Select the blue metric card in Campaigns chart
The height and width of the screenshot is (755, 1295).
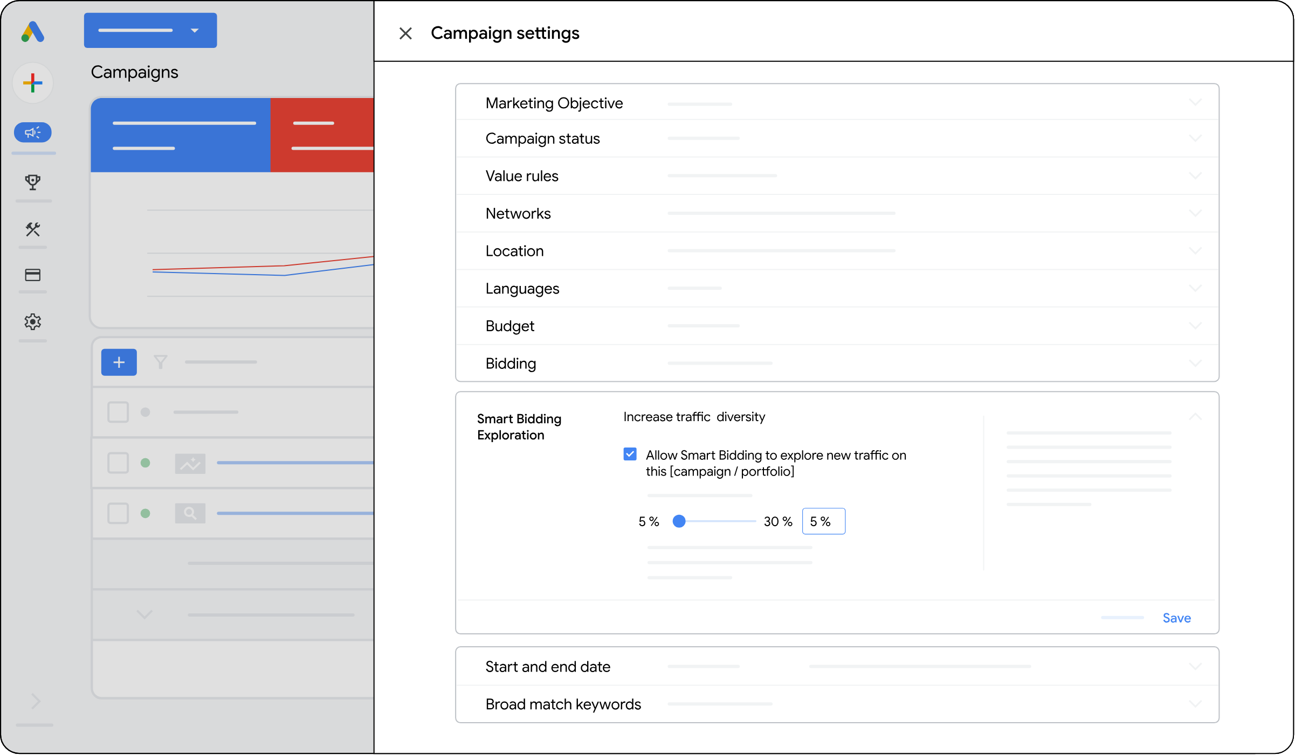click(x=181, y=135)
